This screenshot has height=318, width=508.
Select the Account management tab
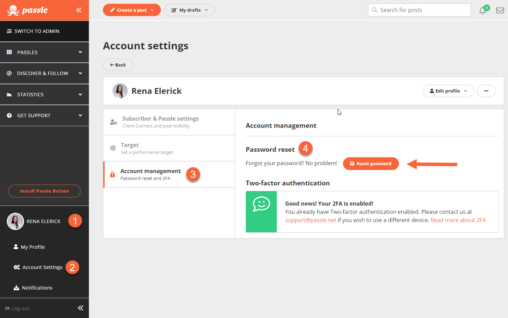click(169, 174)
